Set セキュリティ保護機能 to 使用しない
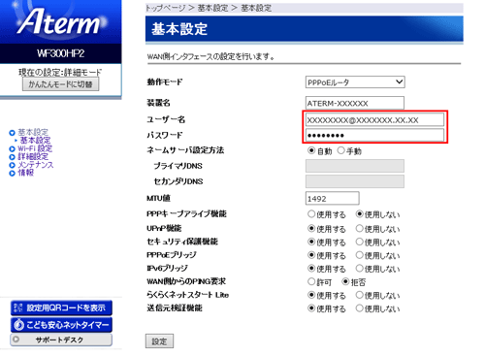This screenshot has width=485, height=356. (x=359, y=242)
